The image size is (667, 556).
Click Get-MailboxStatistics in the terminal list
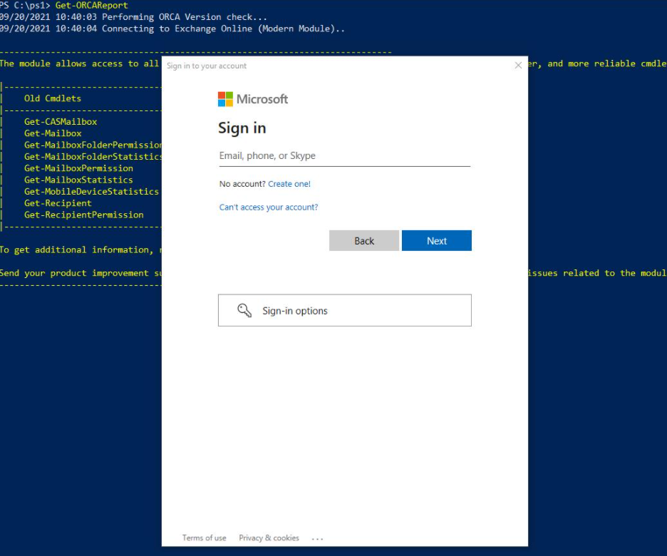(78, 180)
